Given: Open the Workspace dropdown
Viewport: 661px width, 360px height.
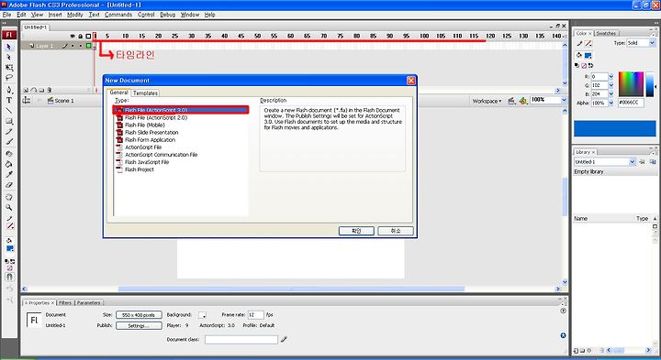Looking at the screenshot, I should tap(487, 101).
